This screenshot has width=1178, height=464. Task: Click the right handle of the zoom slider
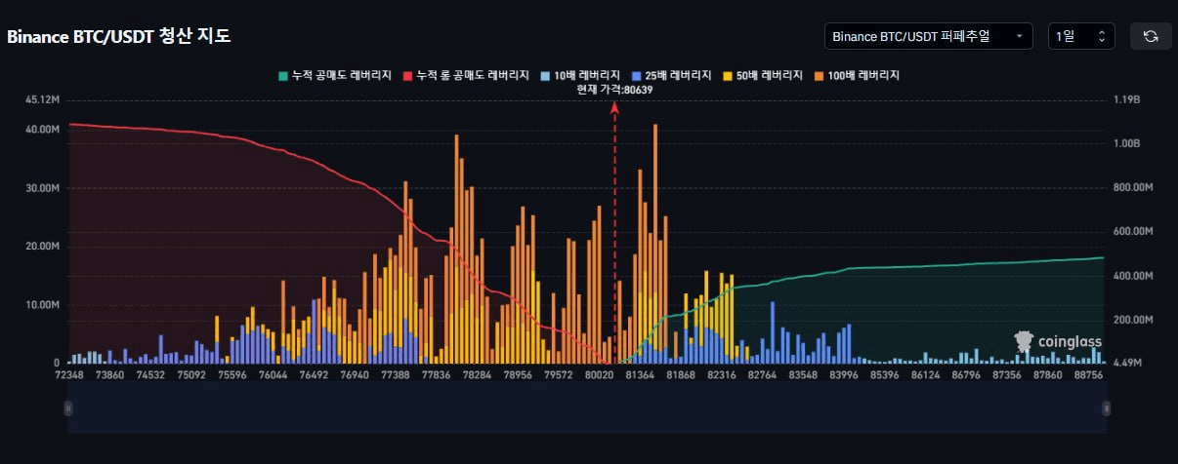(x=1107, y=407)
